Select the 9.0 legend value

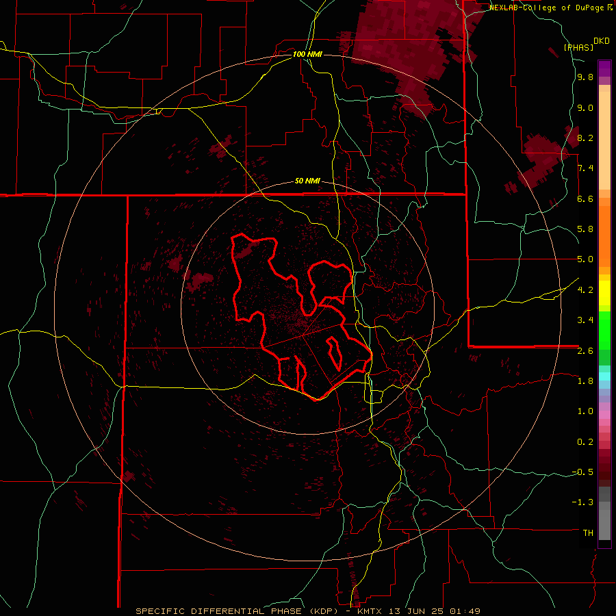[x=585, y=108]
